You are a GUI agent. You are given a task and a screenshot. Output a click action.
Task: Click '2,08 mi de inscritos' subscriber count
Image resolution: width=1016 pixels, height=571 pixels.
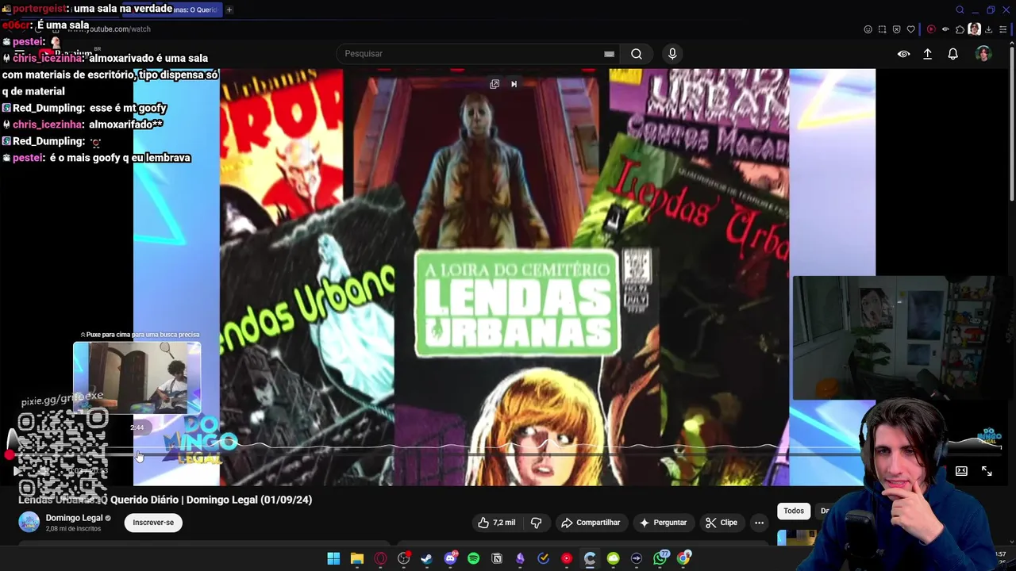pos(73,529)
